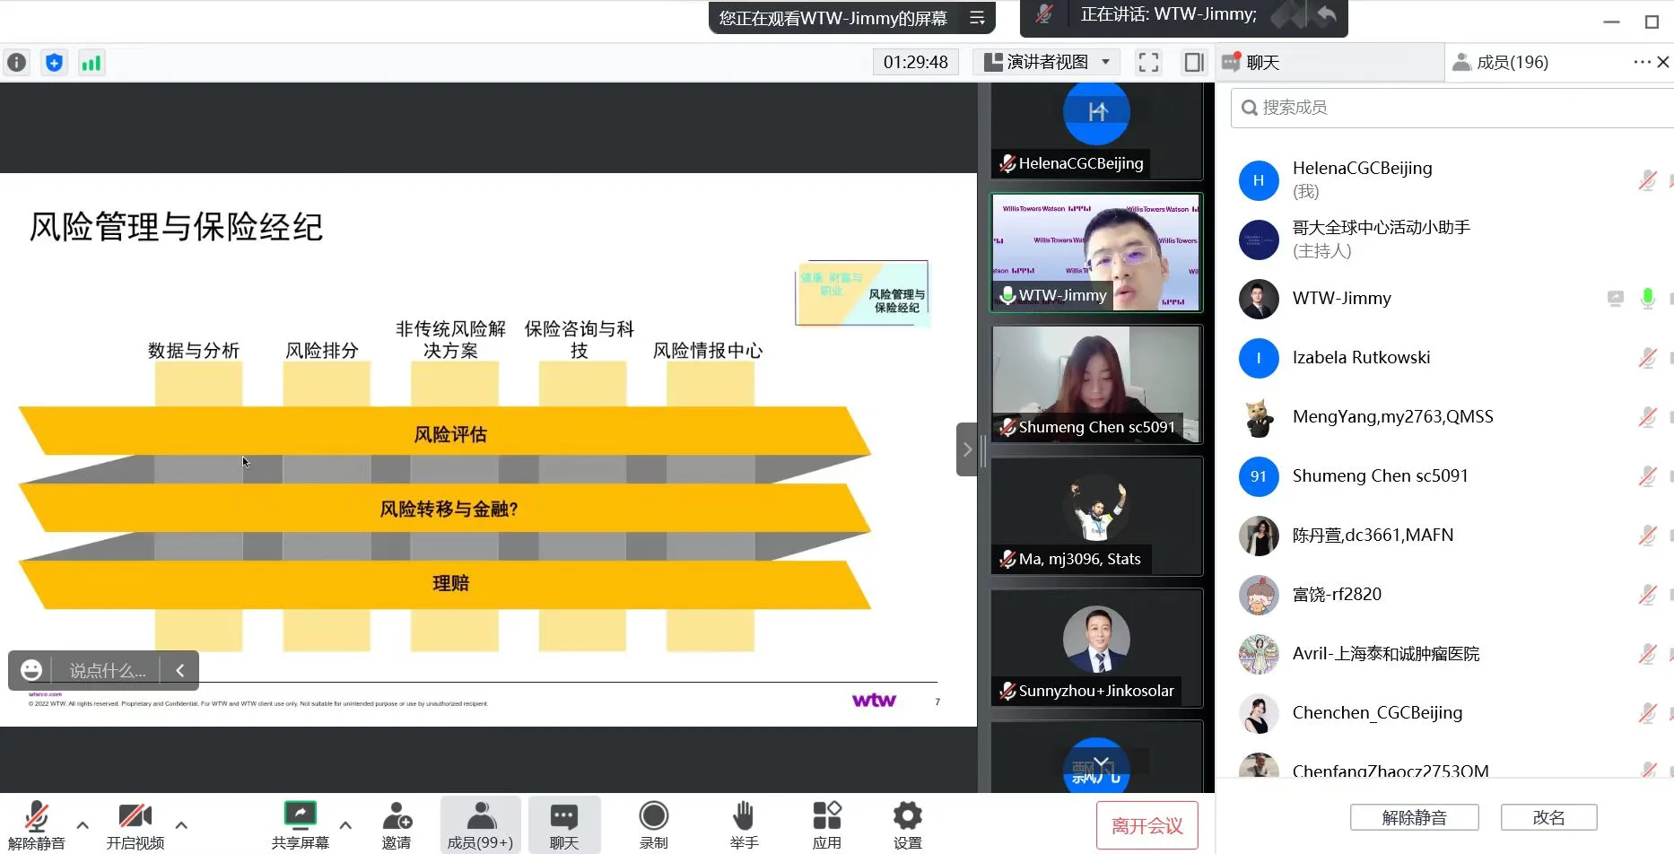Search members in 搜索成员 field
The width and height of the screenshot is (1674, 854).
[1452, 108]
